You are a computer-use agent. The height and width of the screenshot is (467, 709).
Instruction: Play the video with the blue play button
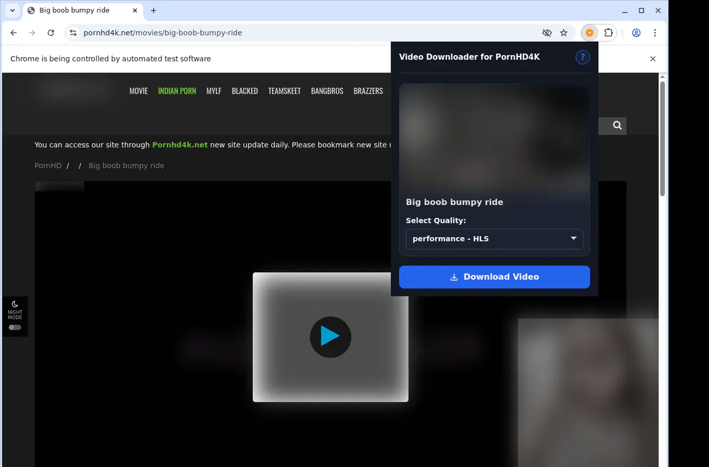tap(330, 337)
